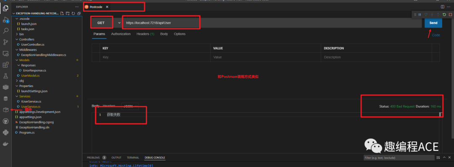Click the Key parameter input cell
Image resolution: width=454 pixels, height=167 pixels.
pos(155,57)
